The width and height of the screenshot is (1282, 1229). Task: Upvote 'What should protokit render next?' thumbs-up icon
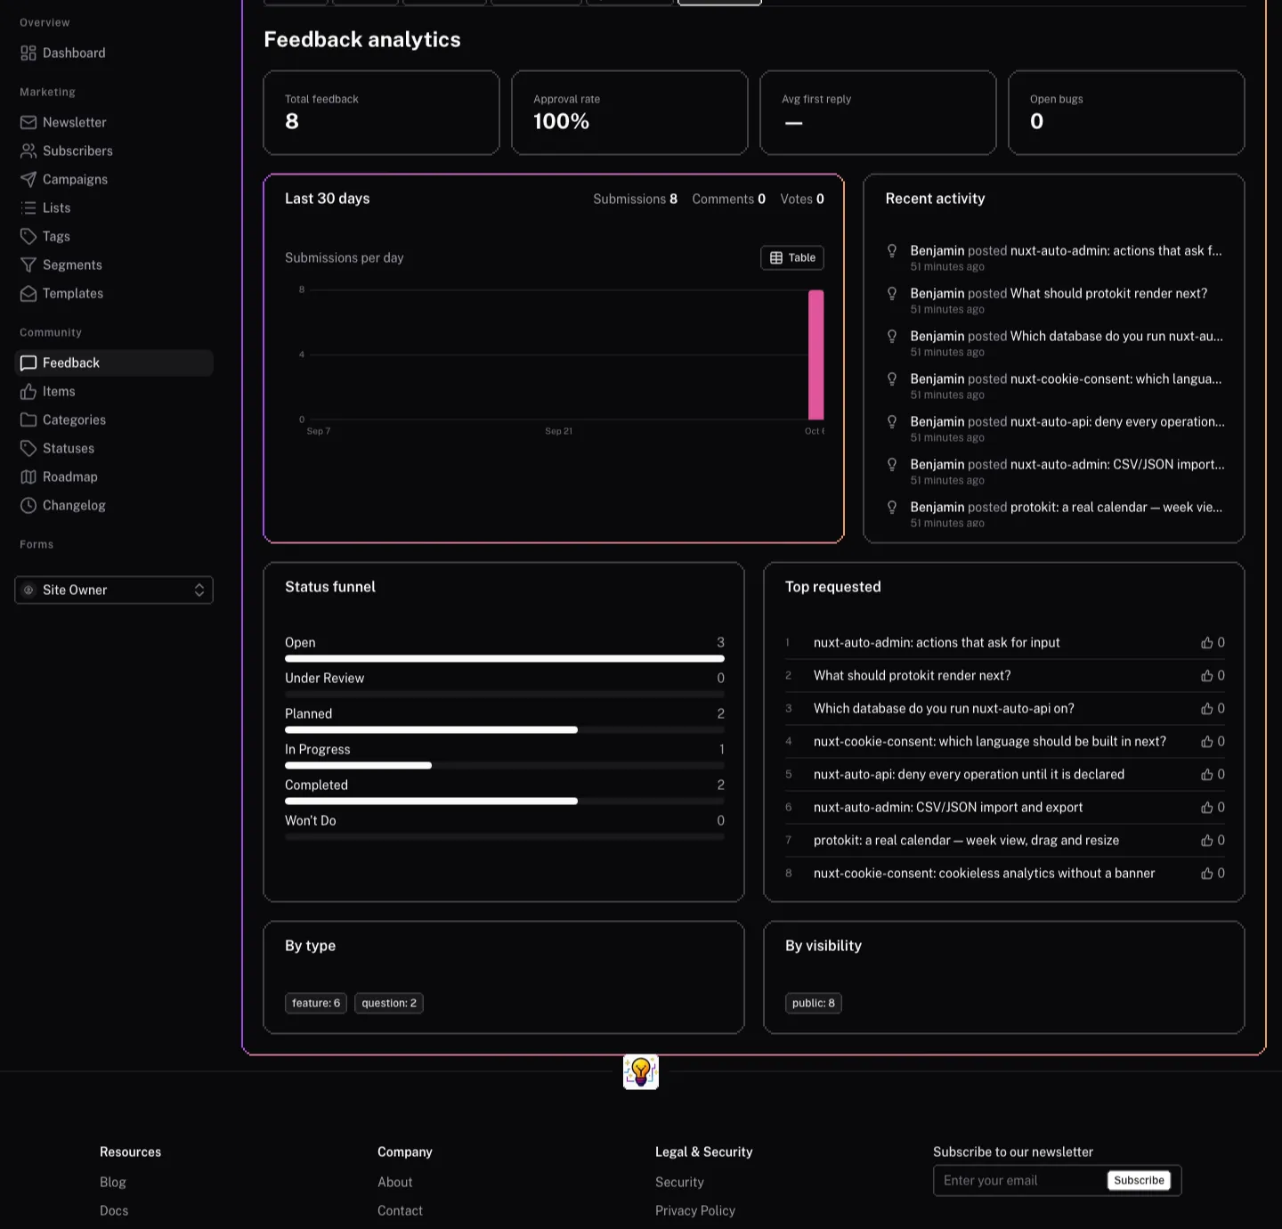pyautogui.click(x=1207, y=676)
